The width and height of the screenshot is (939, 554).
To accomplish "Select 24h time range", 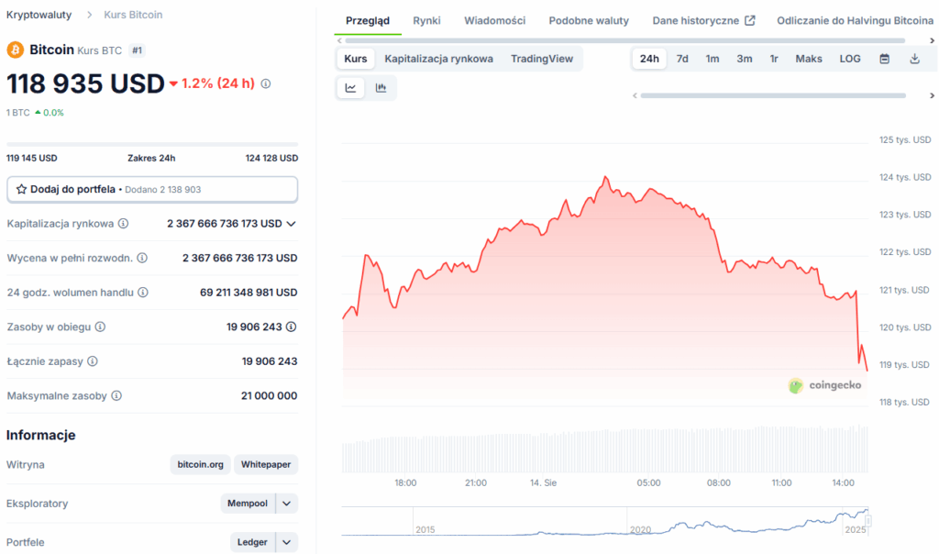I will click(x=649, y=59).
